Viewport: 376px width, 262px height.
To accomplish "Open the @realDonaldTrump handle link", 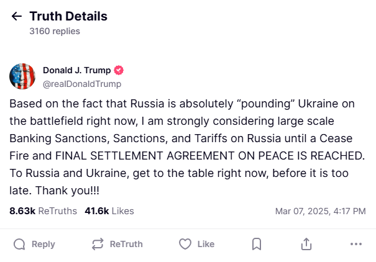I will tap(82, 84).
